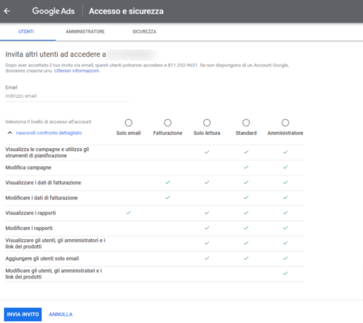Image resolution: width=363 pixels, height=323 pixels.
Task: Click the Solo lettura column label
Action: tap(207, 133)
